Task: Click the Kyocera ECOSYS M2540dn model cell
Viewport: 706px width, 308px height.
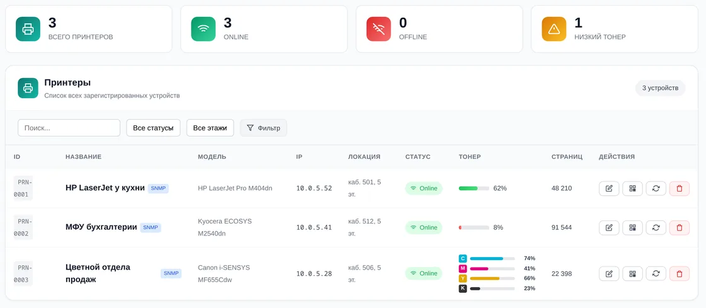Action: coord(224,227)
